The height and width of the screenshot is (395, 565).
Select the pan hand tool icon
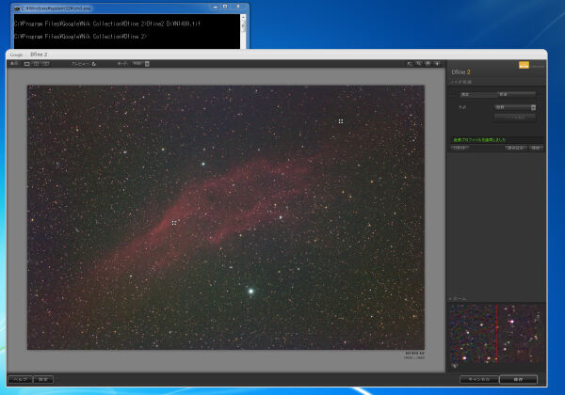[428, 64]
